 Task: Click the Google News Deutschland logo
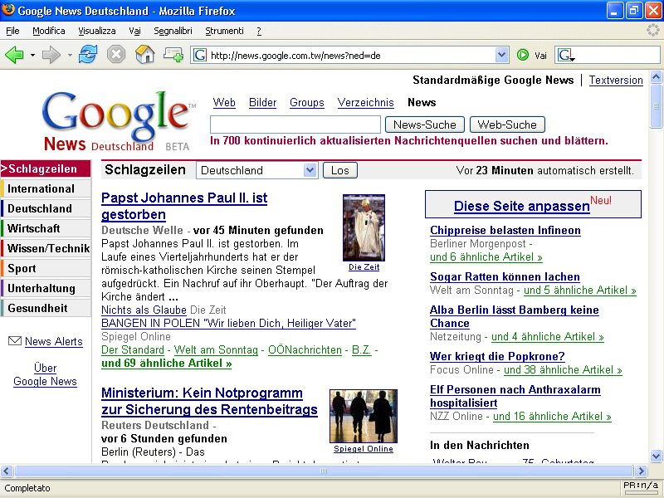pos(119,120)
